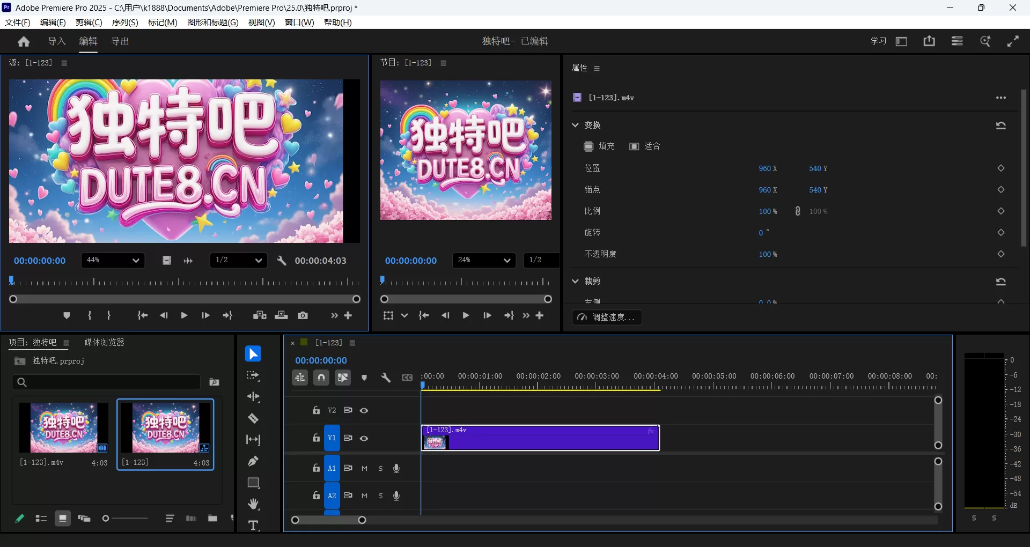Select the Pen tool

(x=253, y=461)
